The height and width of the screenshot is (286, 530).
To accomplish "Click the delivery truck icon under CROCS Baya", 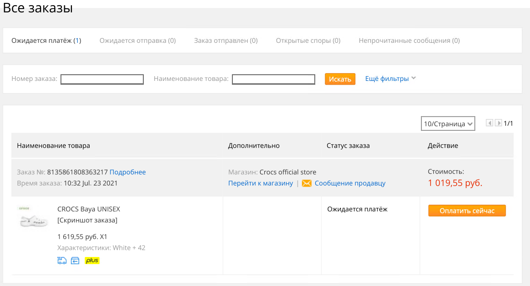I will click(62, 260).
